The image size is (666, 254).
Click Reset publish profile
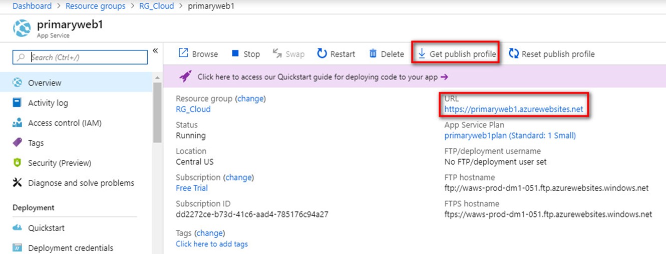tap(552, 54)
